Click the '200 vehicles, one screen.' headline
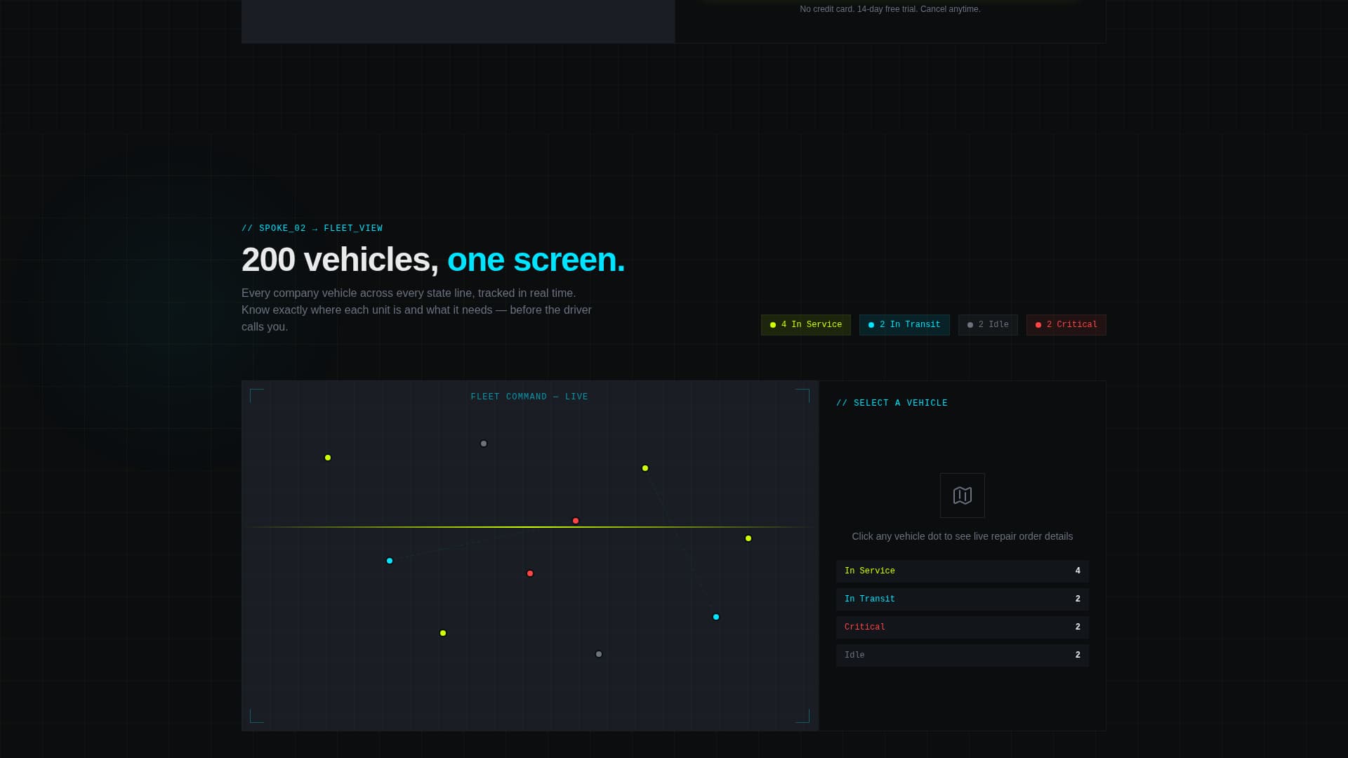Viewport: 1348px width, 758px height. click(433, 260)
